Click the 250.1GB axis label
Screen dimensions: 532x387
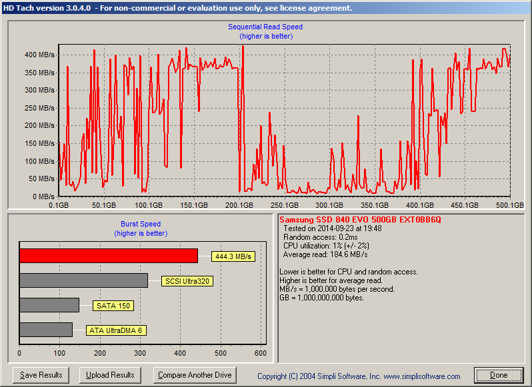pyautogui.click(x=285, y=205)
